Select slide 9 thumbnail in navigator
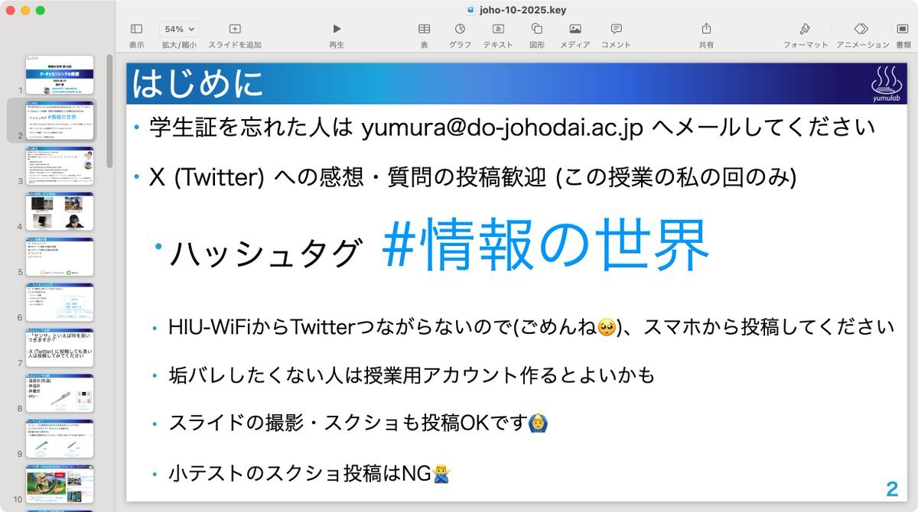The height and width of the screenshot is (512, 918). coord(60,439)
